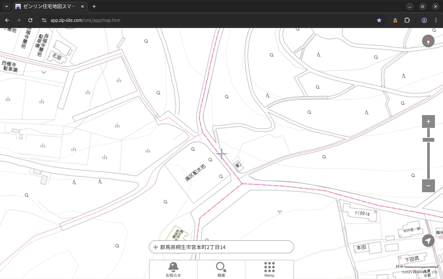Zoom out with the minus button

click(428, 186)
